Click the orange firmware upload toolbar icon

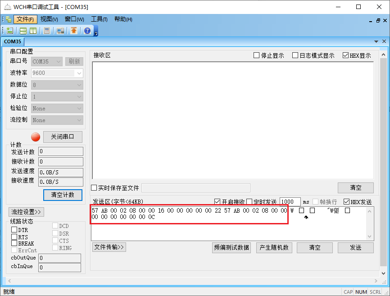coord(74,30)
